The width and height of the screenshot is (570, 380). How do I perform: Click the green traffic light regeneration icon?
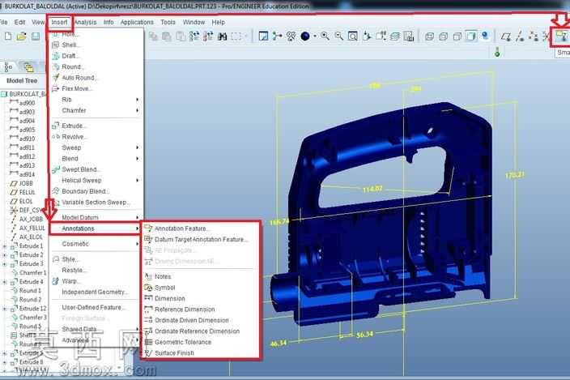497,53
